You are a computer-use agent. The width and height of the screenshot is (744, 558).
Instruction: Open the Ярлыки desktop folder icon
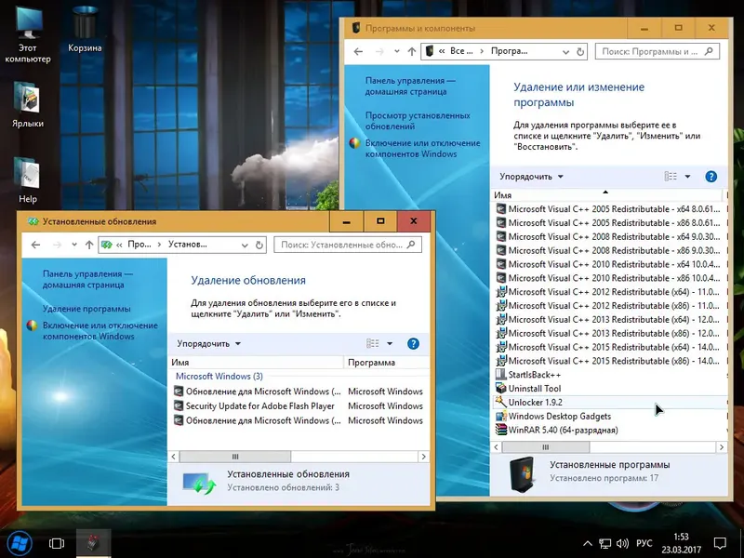pos(28,104)
